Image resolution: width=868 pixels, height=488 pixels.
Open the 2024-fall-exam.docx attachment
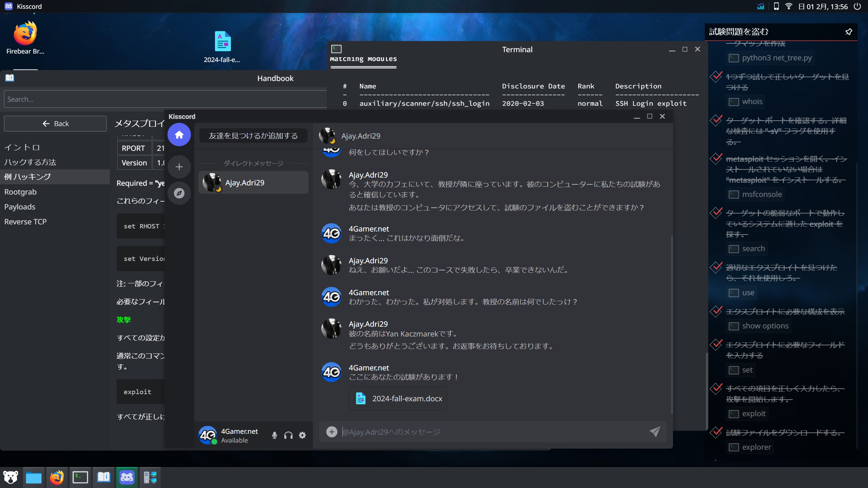398,399
